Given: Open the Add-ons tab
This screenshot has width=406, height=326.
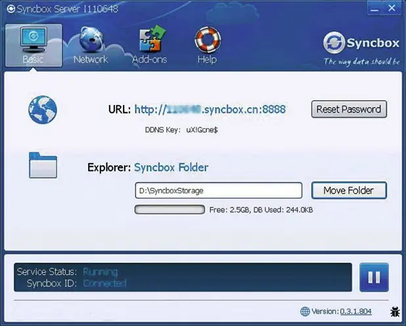Looking at the screenshot, I should click(x=150, y=45).
